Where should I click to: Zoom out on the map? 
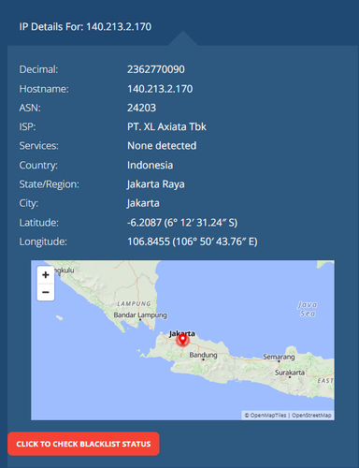(46, 292)
